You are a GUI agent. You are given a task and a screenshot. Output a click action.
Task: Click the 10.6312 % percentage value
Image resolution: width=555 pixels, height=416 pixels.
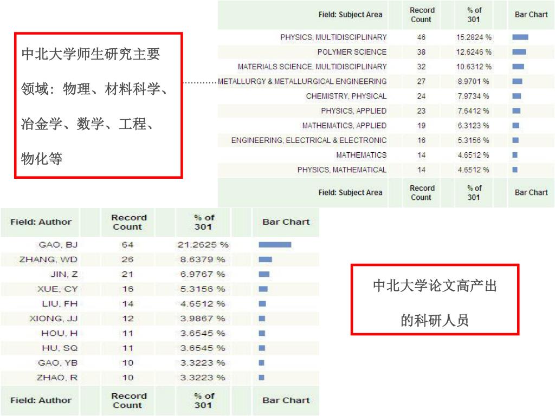pyautogui.click(x=474, y=67)
